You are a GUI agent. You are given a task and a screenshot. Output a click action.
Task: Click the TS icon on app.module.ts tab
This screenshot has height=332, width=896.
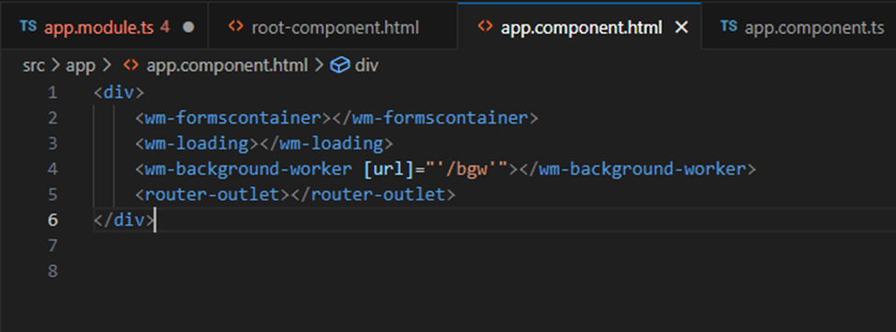(28, 27)
